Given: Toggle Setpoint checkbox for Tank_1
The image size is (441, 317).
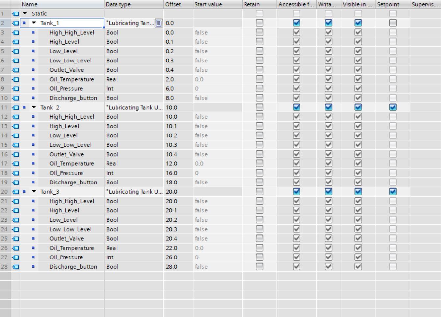Looking at the screenshot, I should pos(393,23).
